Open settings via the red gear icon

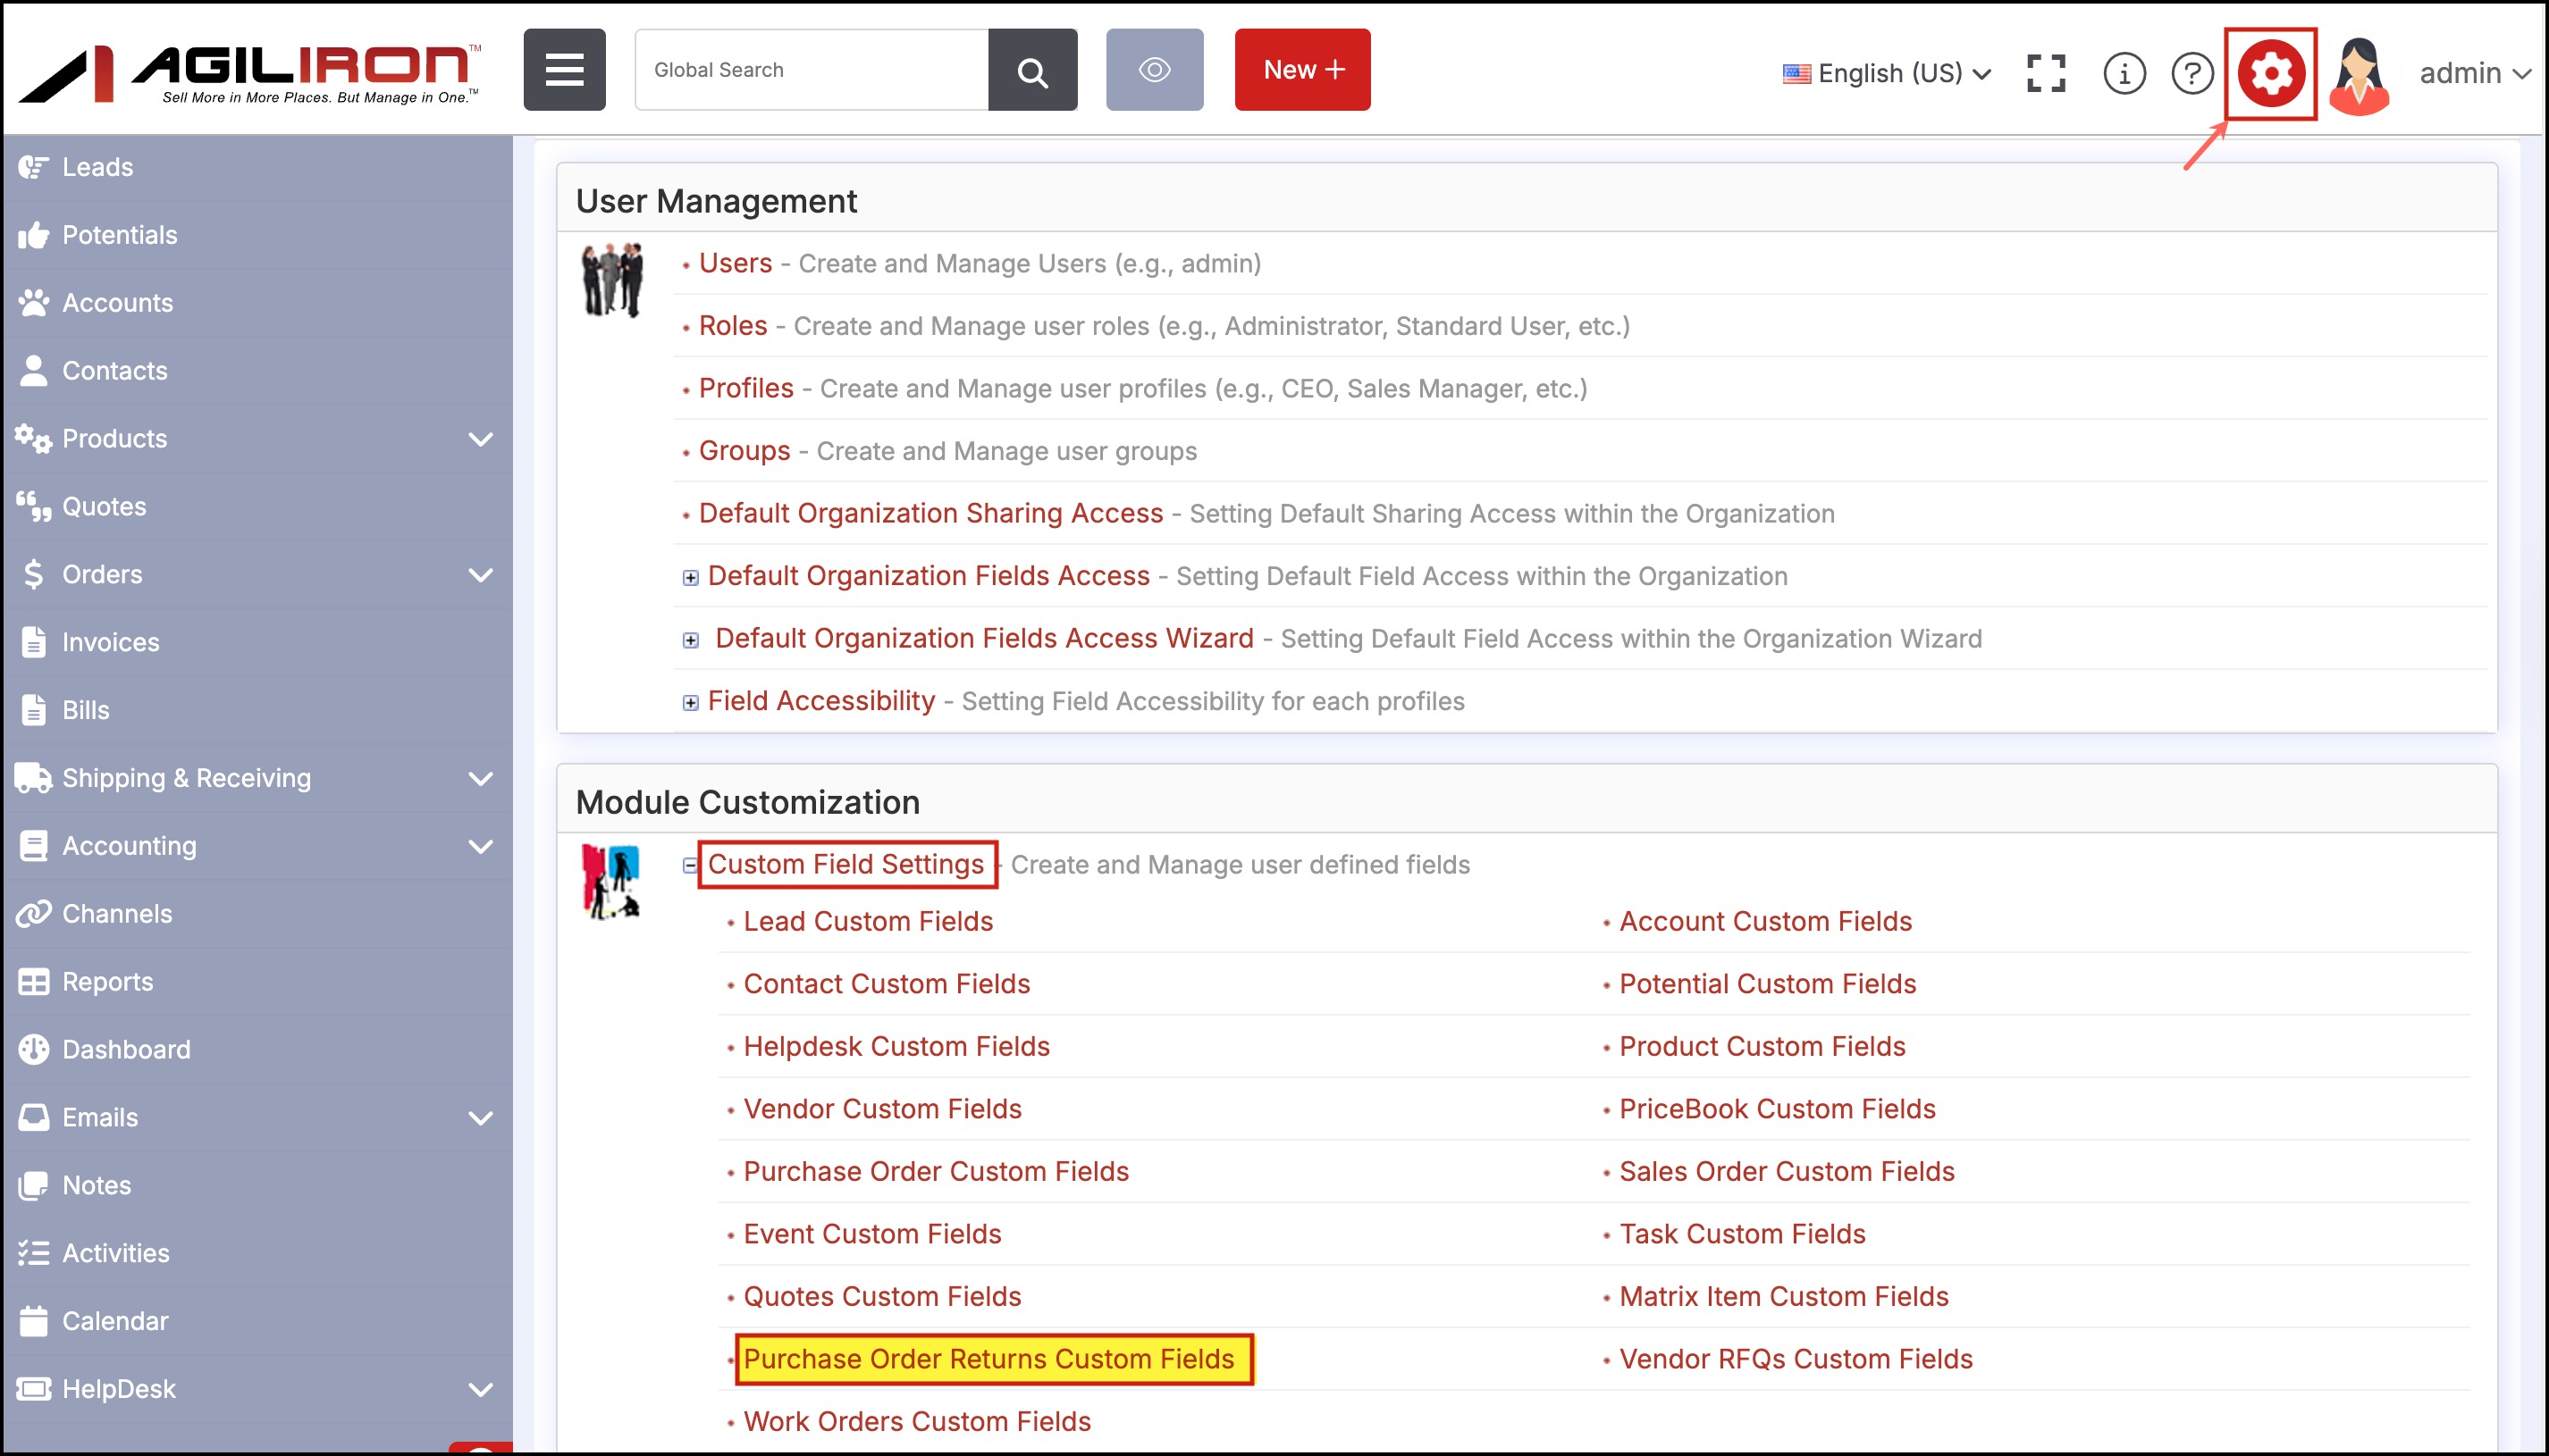click(x=2271, y=73)
